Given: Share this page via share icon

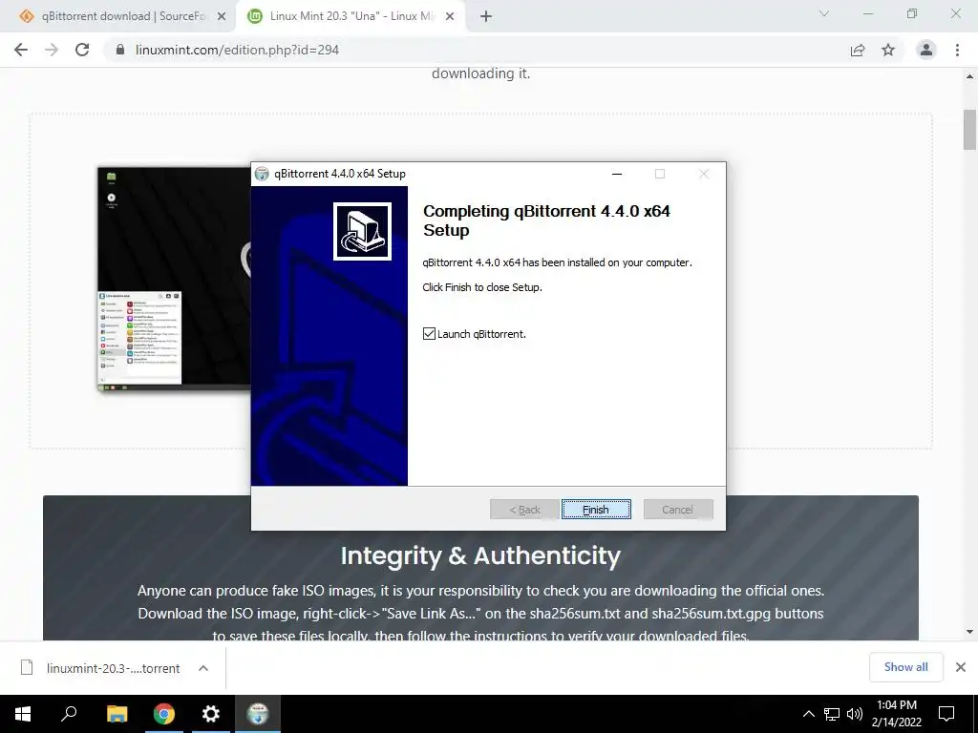Looking at the screenshot, I should pyautogui.click(x=858, y=50).
